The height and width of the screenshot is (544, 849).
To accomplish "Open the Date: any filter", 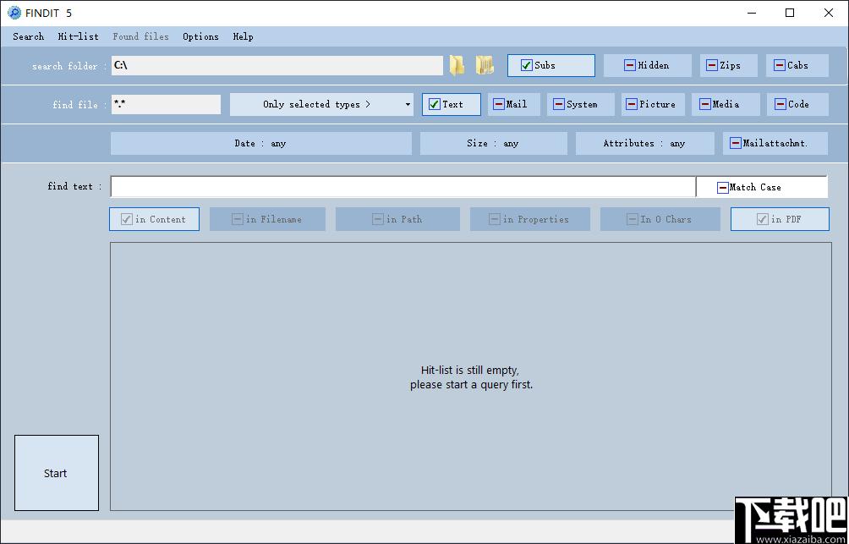I will [x=261, y=144].
